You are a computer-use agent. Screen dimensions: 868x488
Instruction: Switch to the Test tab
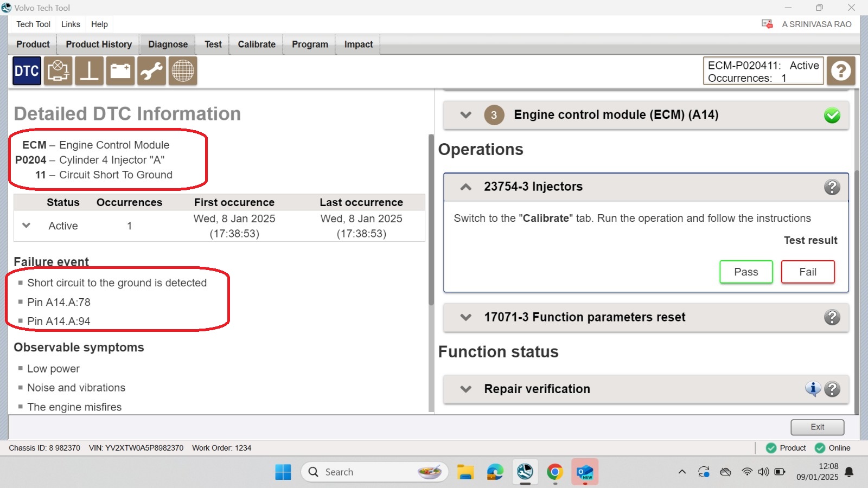coord(213,44)
